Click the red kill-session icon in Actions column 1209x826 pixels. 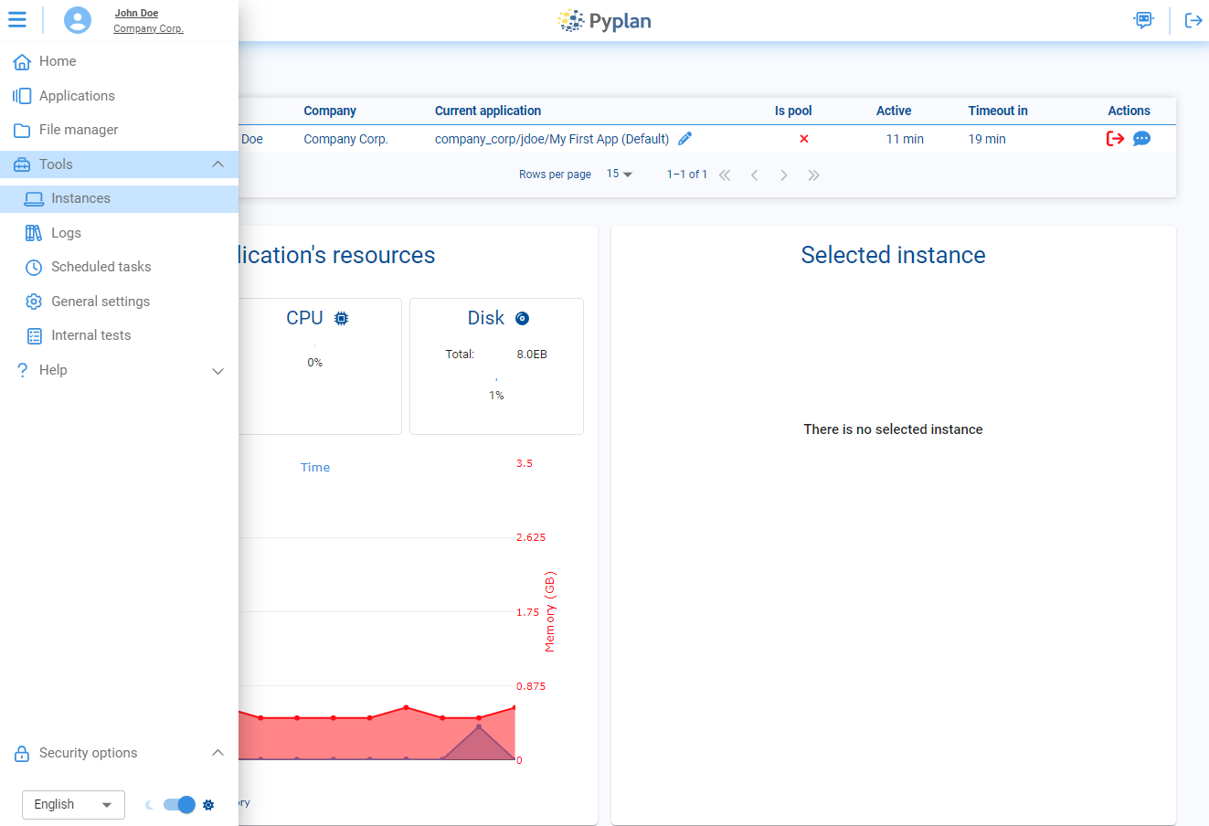coord(1115,138)
